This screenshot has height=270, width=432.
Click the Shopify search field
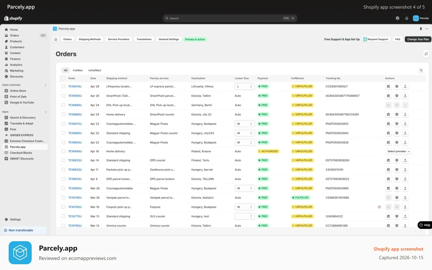pyautogui.click(x=230, y=18)
